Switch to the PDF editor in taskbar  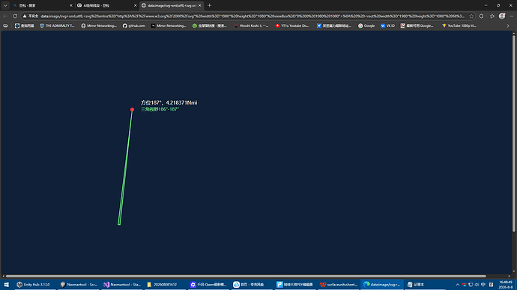(x=295, y=285)
